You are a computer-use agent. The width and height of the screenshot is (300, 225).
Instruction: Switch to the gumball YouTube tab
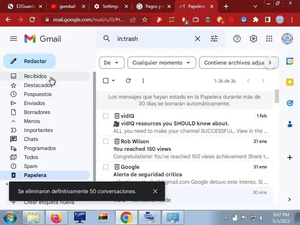[67, 6]
